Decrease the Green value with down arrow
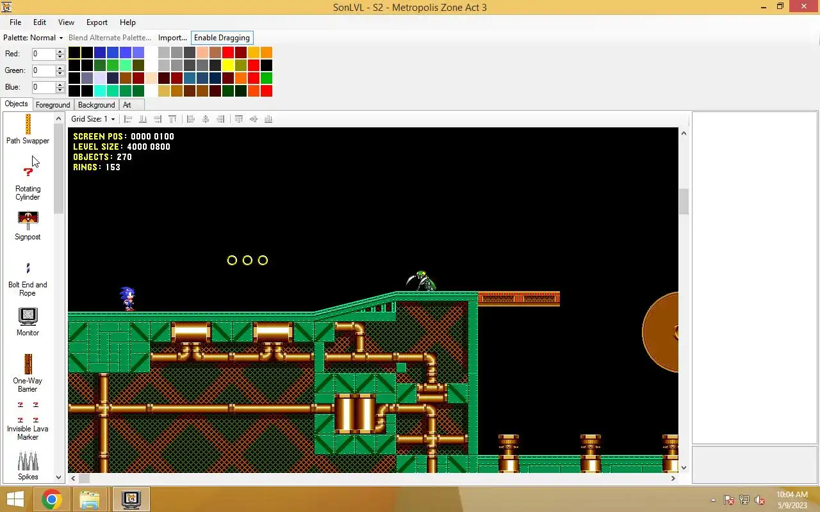This screenshot has height=512, width=820. (x=60, y=74)
